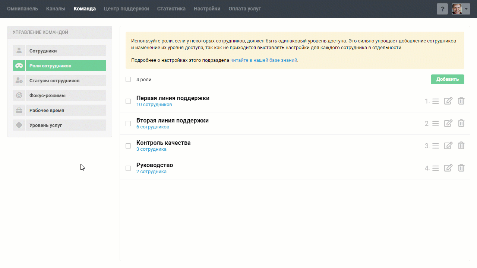The height and width of the screenshot is (268, 477).
Task: Open the 10 сотрудников link
Action: (x=154, y=105)
